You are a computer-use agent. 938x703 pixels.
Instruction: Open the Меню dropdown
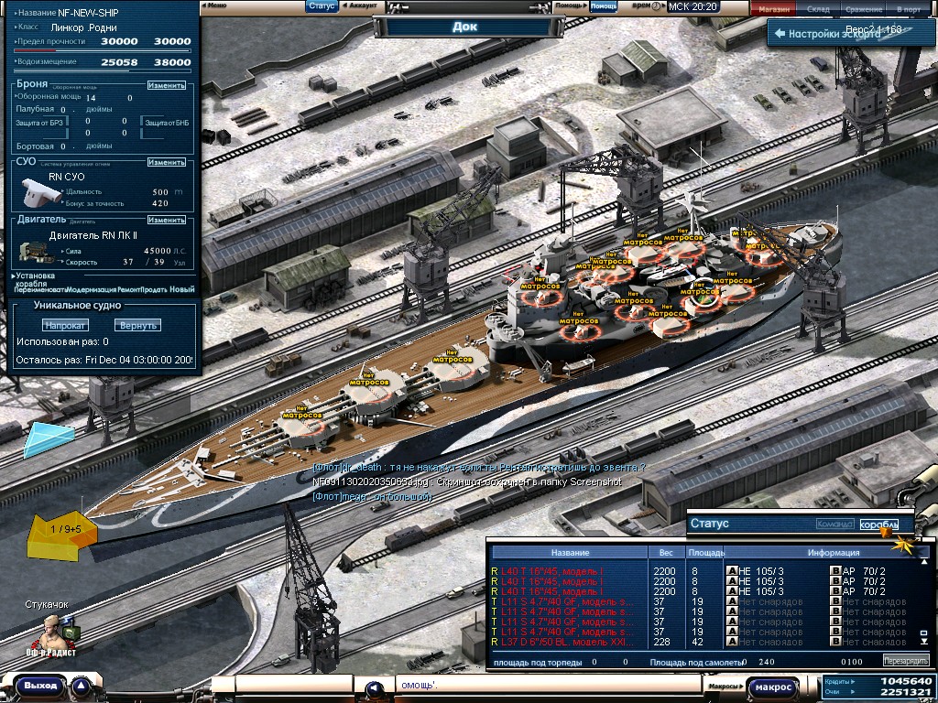(x=214, y=5)
